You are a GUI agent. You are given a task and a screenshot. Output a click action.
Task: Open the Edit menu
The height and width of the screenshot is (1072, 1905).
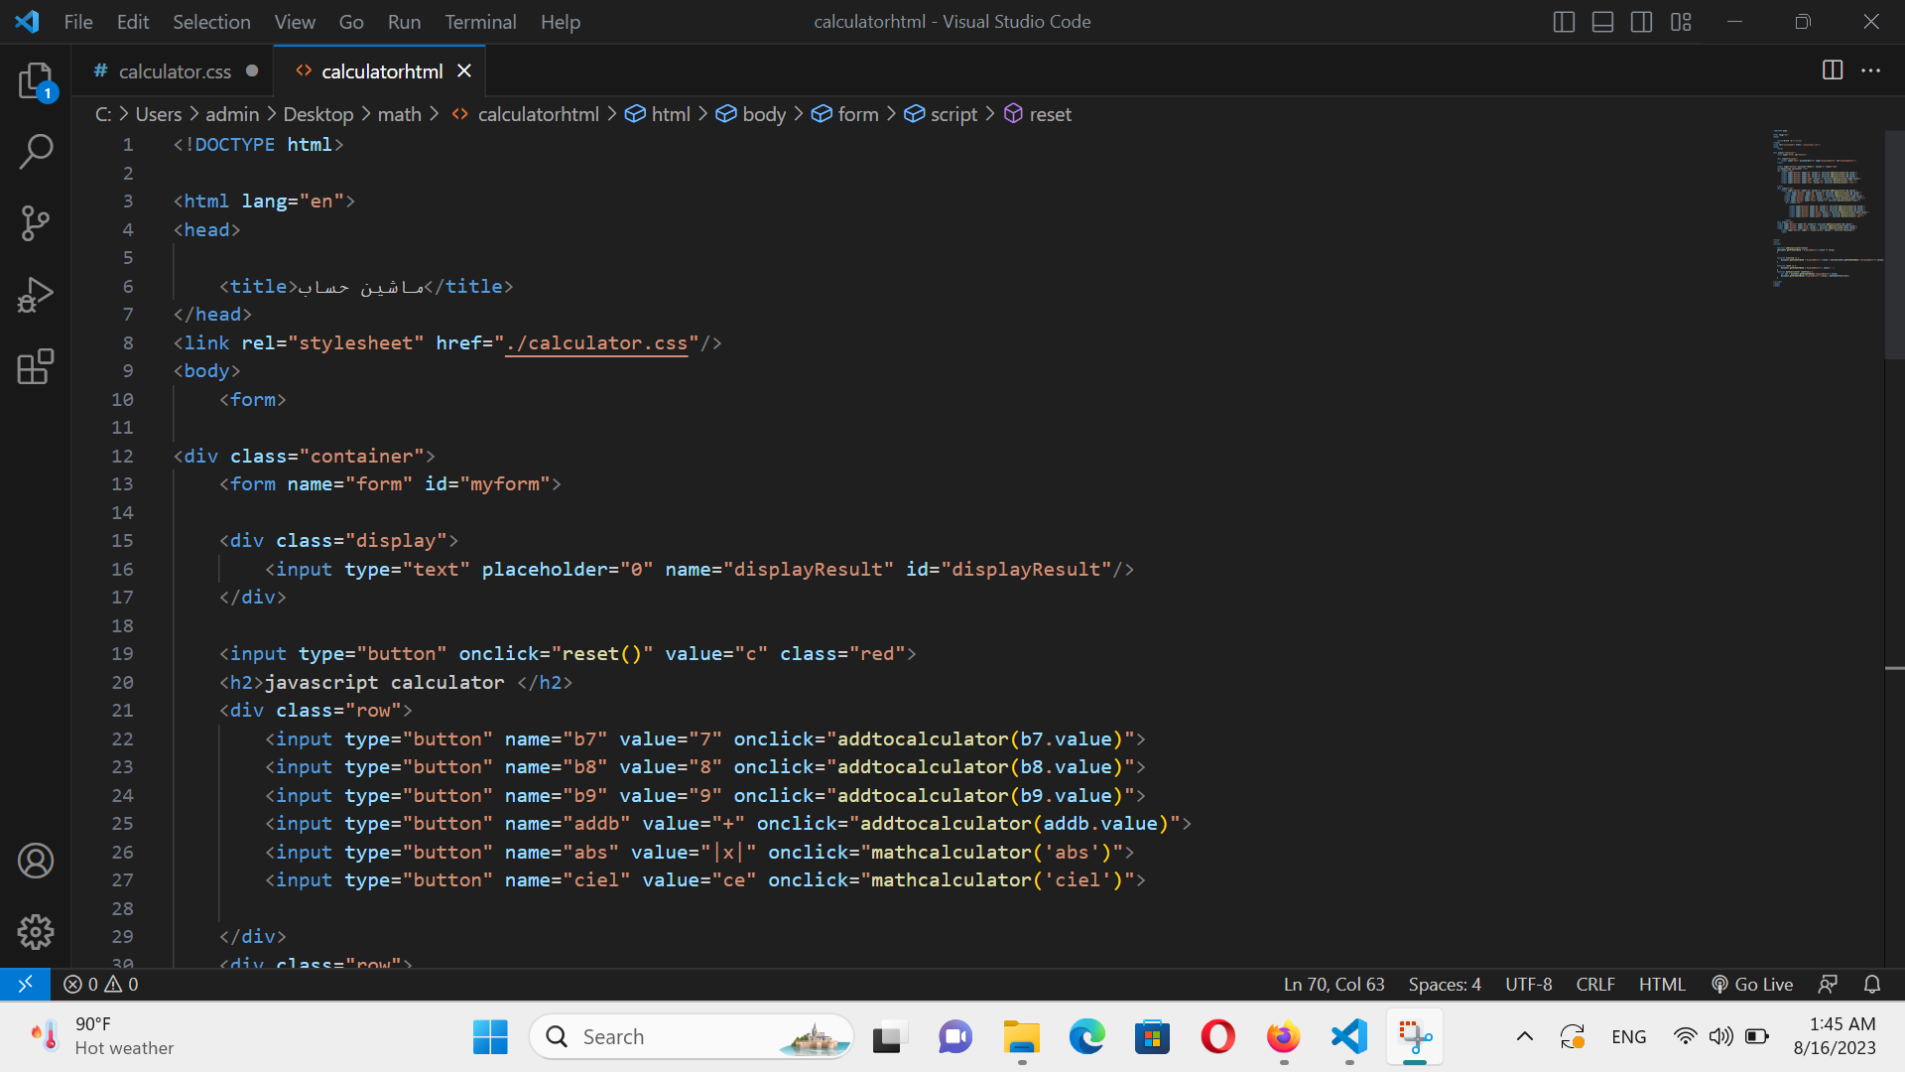pyautogui.click(x=133, y=22)
